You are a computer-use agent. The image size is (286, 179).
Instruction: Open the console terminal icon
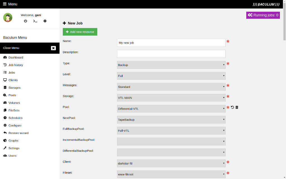[x=35, y=21]
